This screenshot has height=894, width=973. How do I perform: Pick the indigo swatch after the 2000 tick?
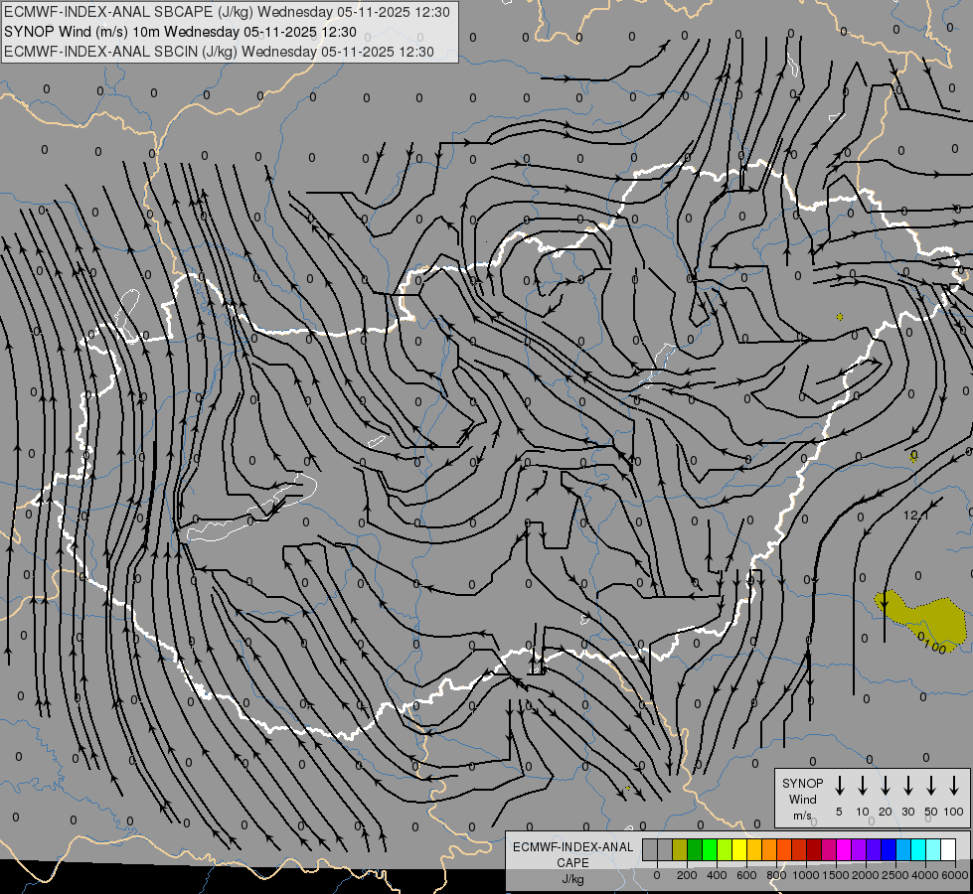pyautogui.click(x=874, y=849)
